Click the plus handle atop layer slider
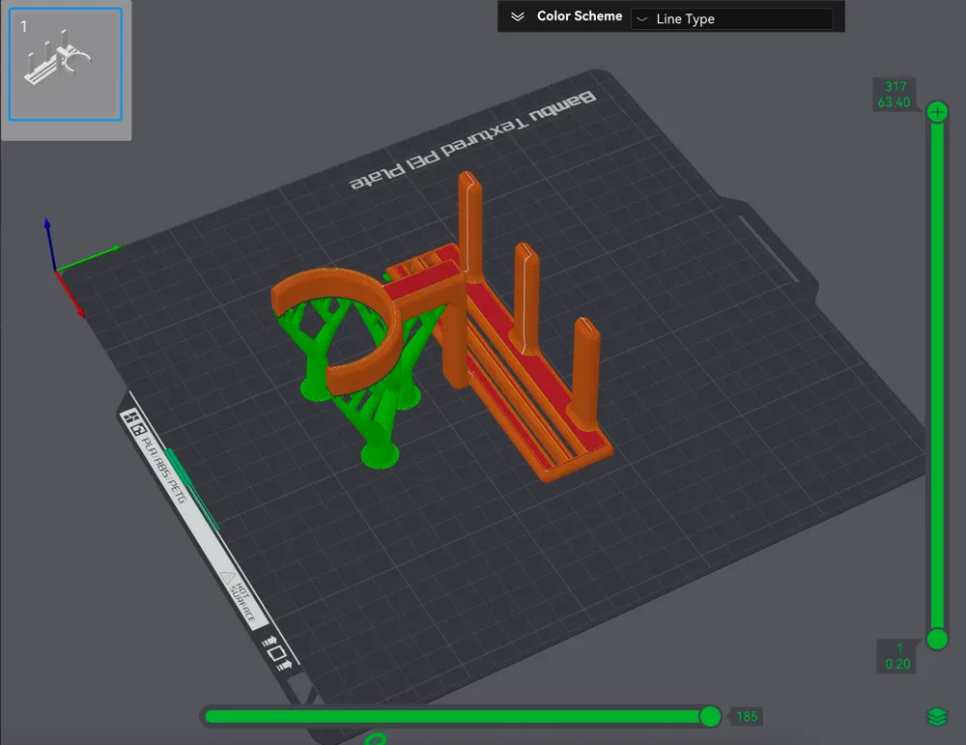Screen dimensions: 966x745 click(x=937, y=112)
